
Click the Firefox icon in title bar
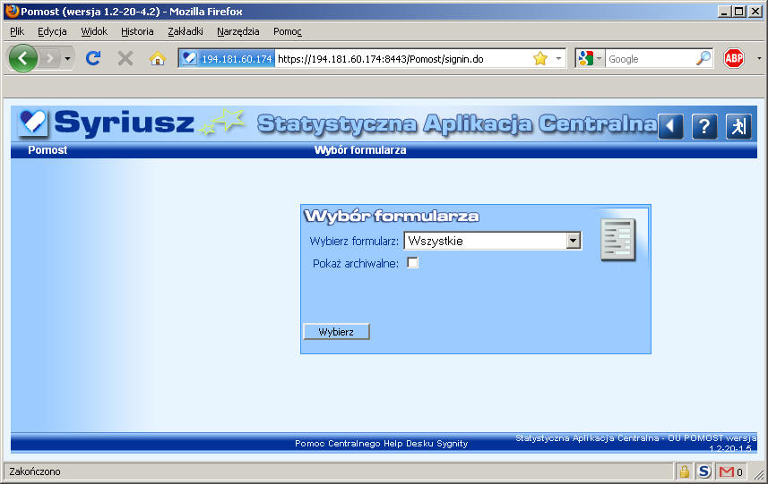(12, 11)
